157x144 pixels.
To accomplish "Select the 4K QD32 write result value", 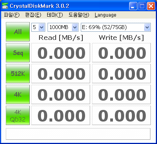I will pos(121,115).
